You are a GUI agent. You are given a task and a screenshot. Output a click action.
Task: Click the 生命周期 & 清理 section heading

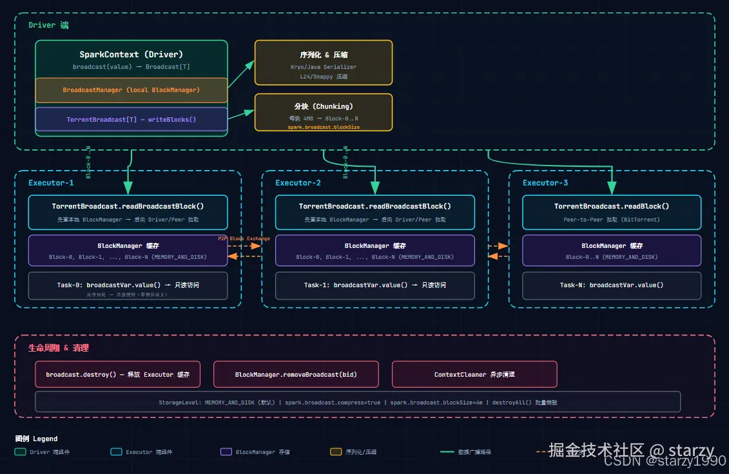click(59, 348)
